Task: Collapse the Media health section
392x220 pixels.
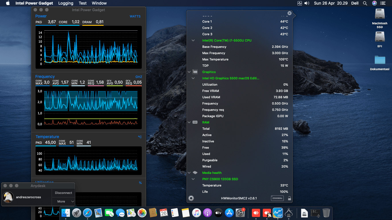Action: pos(189,173)
